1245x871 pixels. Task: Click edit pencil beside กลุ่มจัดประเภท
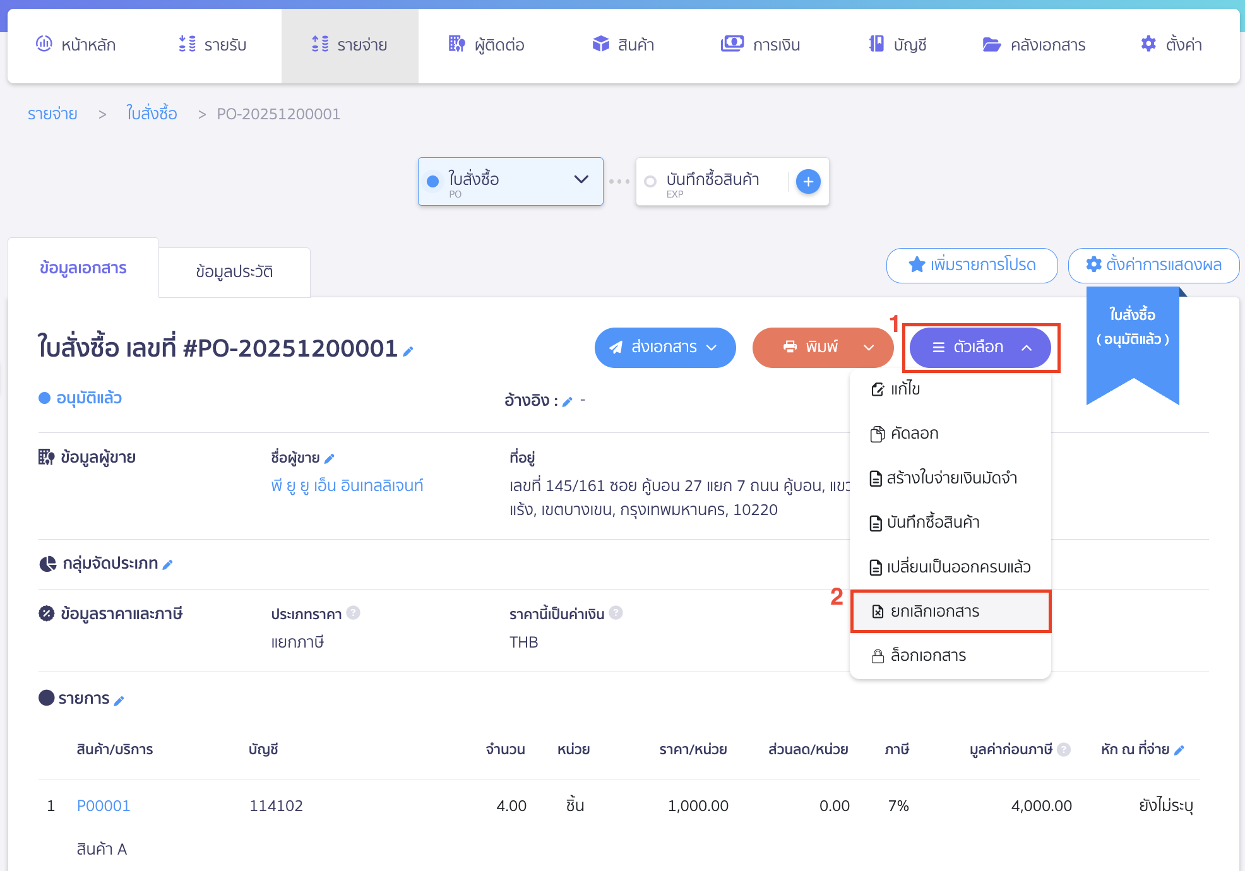167,565
